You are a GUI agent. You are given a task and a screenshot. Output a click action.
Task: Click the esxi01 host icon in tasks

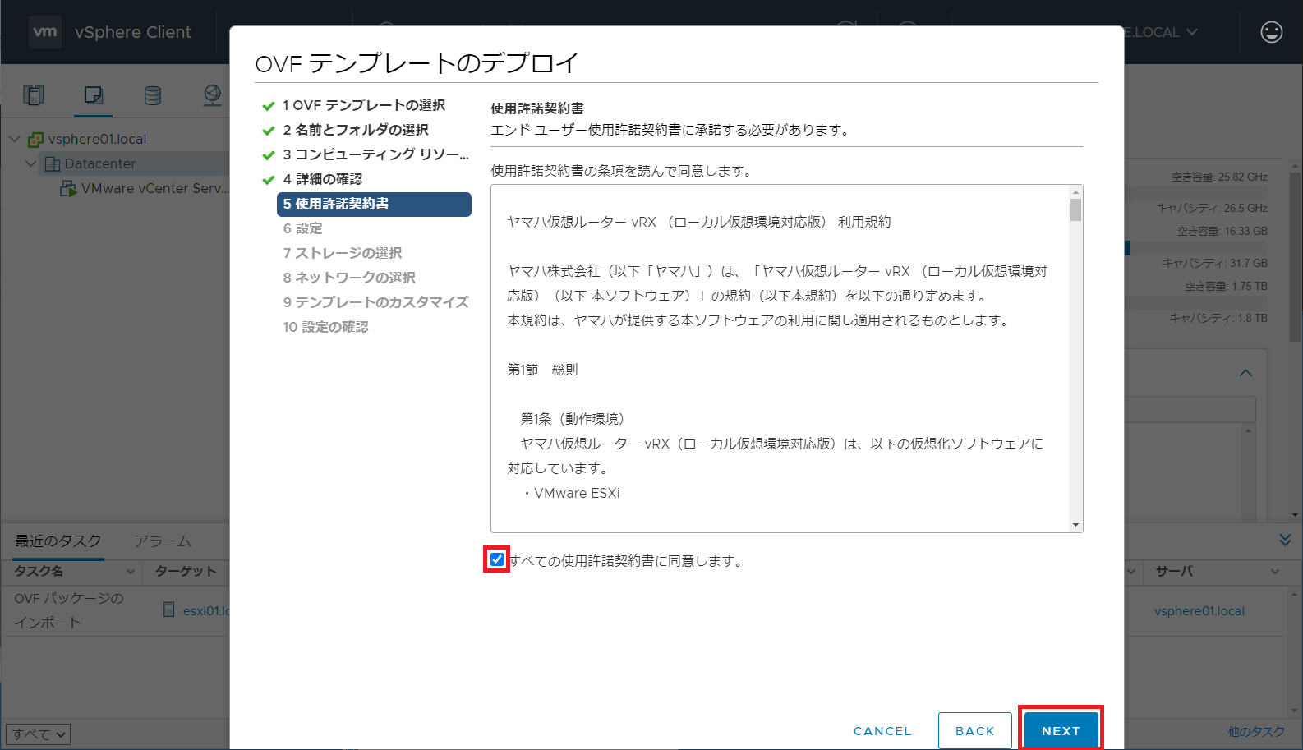168,610
